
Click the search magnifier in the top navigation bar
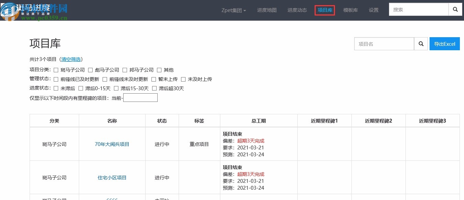(455, 9)
